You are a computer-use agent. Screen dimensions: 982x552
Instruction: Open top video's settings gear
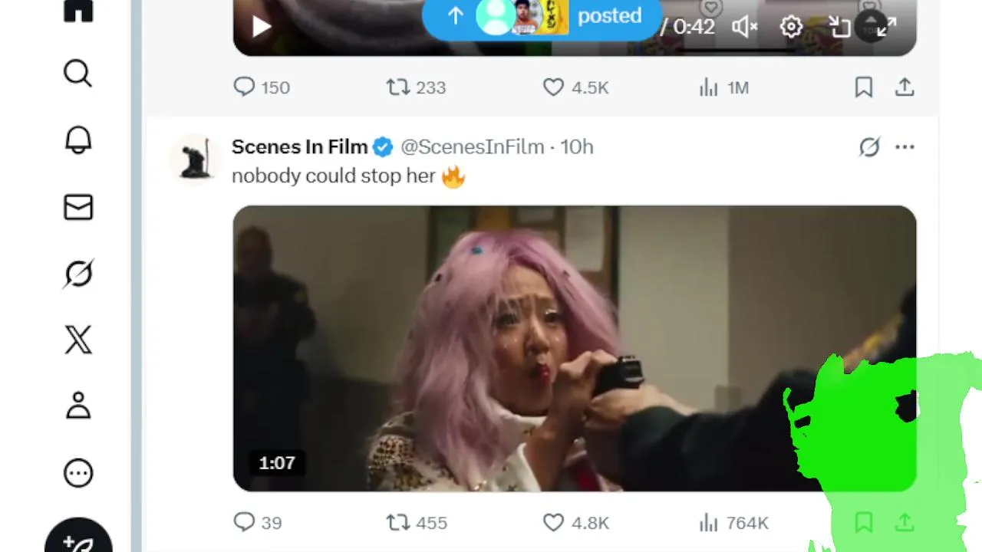(x=791, y=28)
